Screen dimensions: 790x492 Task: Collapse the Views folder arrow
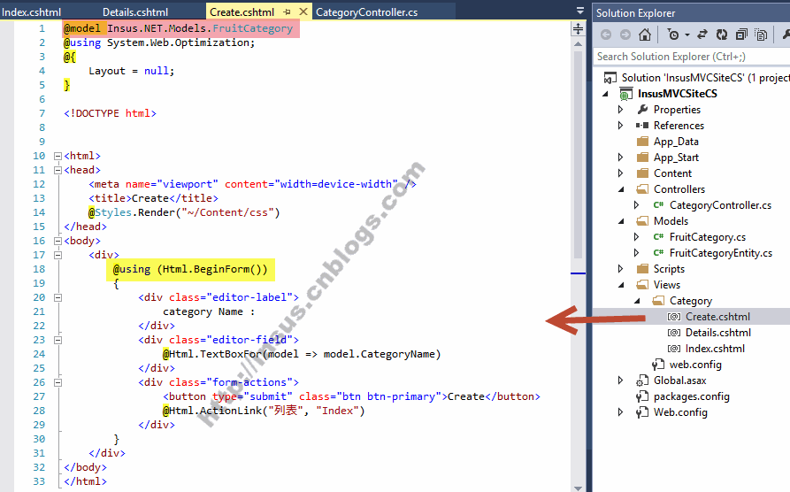(621, 285)
